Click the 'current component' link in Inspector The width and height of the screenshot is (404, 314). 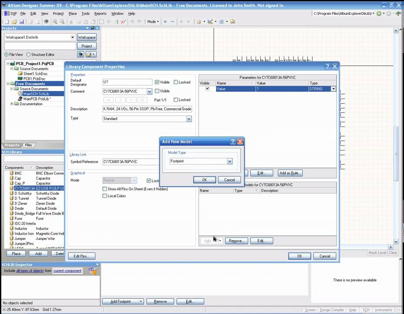tap(67, 271)
